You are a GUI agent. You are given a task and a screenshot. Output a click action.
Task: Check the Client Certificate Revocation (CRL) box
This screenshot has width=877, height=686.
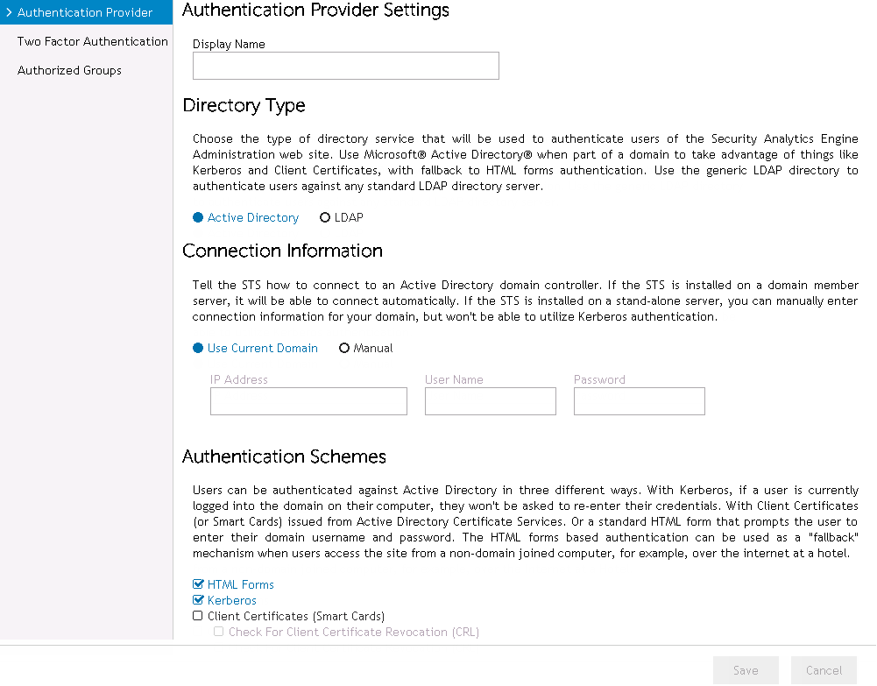[219, 632]
